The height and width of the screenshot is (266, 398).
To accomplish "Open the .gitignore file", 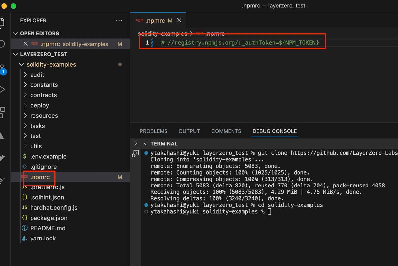I will click(43, 167).
